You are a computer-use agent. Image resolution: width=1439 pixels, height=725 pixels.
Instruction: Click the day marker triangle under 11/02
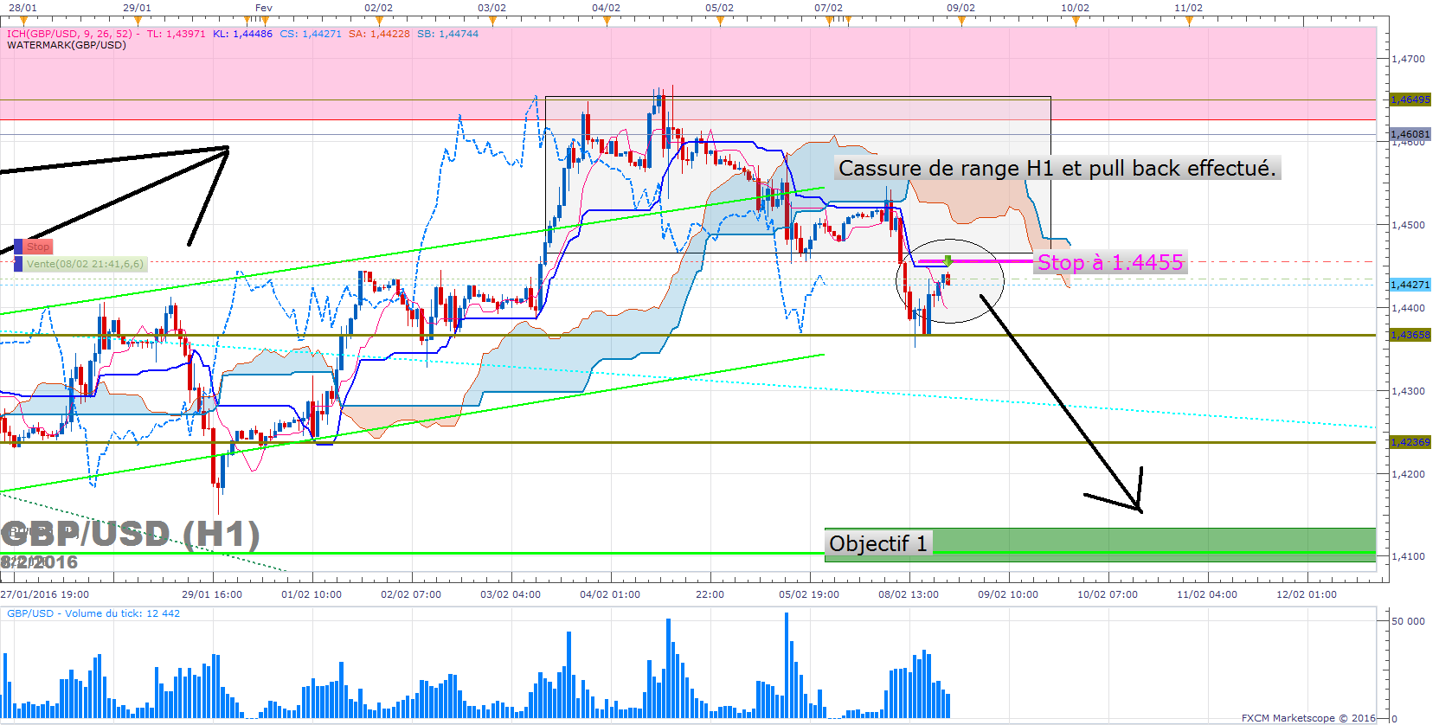pos(1188,21)
